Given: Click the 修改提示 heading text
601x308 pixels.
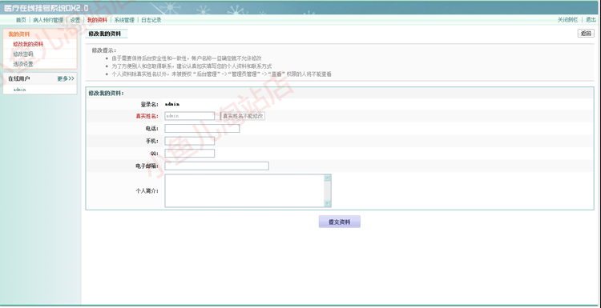Looking at the screenshot, I should point(103,50).
